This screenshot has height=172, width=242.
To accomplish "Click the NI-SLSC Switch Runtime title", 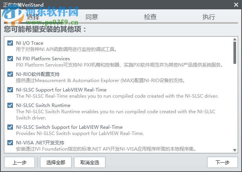I will (43, 105).
